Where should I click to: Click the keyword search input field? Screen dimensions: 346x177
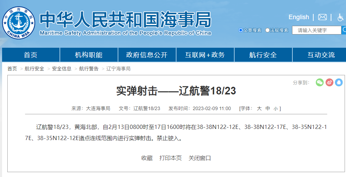click(316, 30)
